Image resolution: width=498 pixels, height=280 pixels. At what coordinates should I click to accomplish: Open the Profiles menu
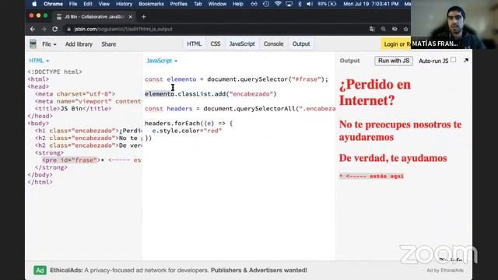(x=178, y=4)
